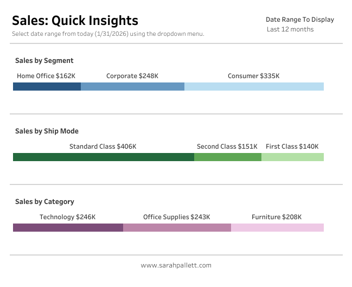Click the Home Office dark blue bar segment

click(x=47, y=87)
